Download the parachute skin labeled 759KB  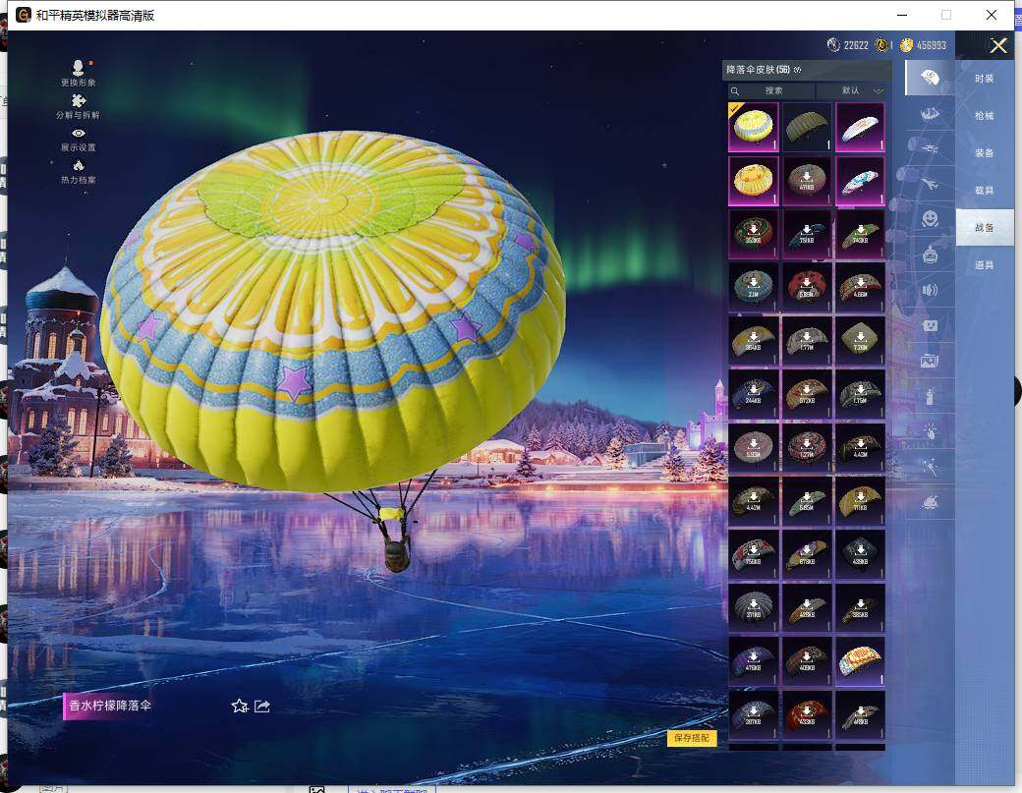[x=806, y=234]
